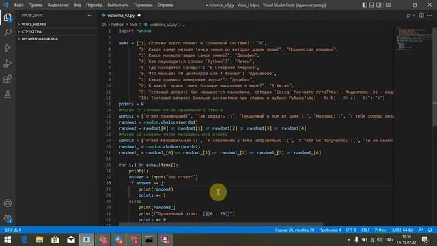Click the VS Code logo in title bar

[x=6, y=5]
